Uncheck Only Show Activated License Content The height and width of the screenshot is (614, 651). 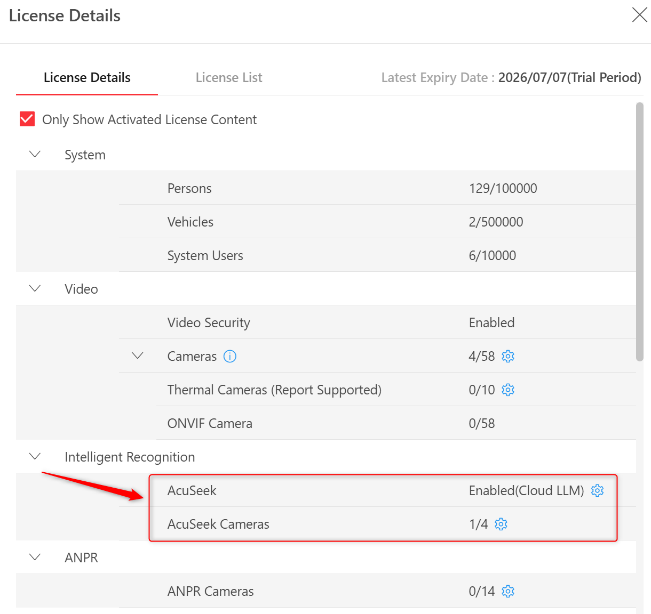point(27,119)
